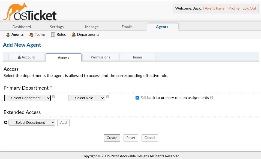Click the help icon after the fallback checkbox
This screenshot has height=159, width=261.
coord(211,98)
